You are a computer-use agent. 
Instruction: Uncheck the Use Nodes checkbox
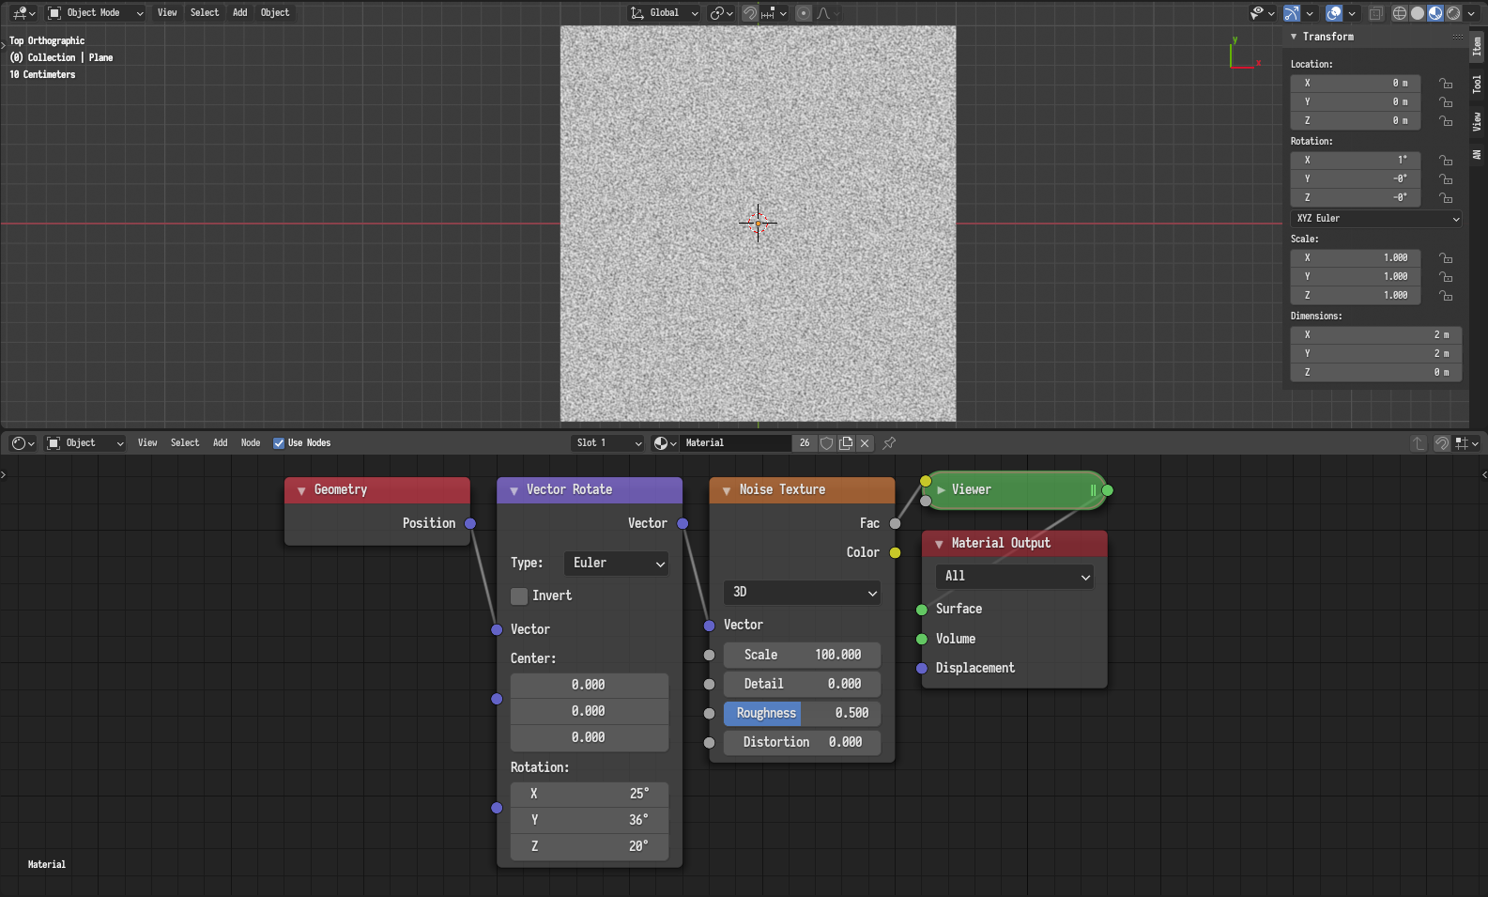point(279,443)
